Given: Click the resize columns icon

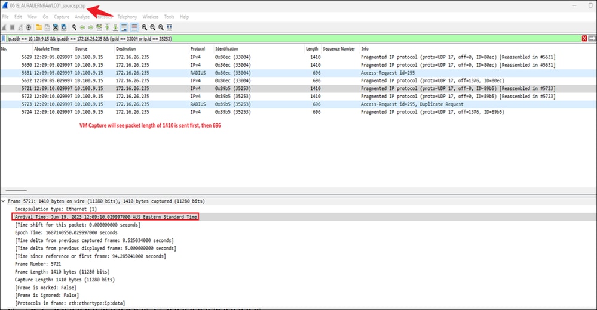Looking at the screenshot, I should click(x=170, y=27).
